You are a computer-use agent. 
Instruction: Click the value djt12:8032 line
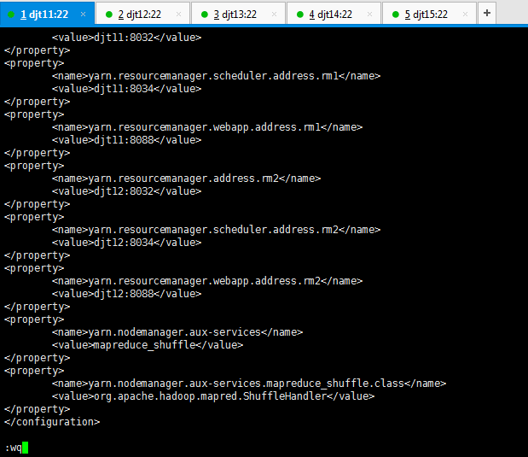point(126,191)
